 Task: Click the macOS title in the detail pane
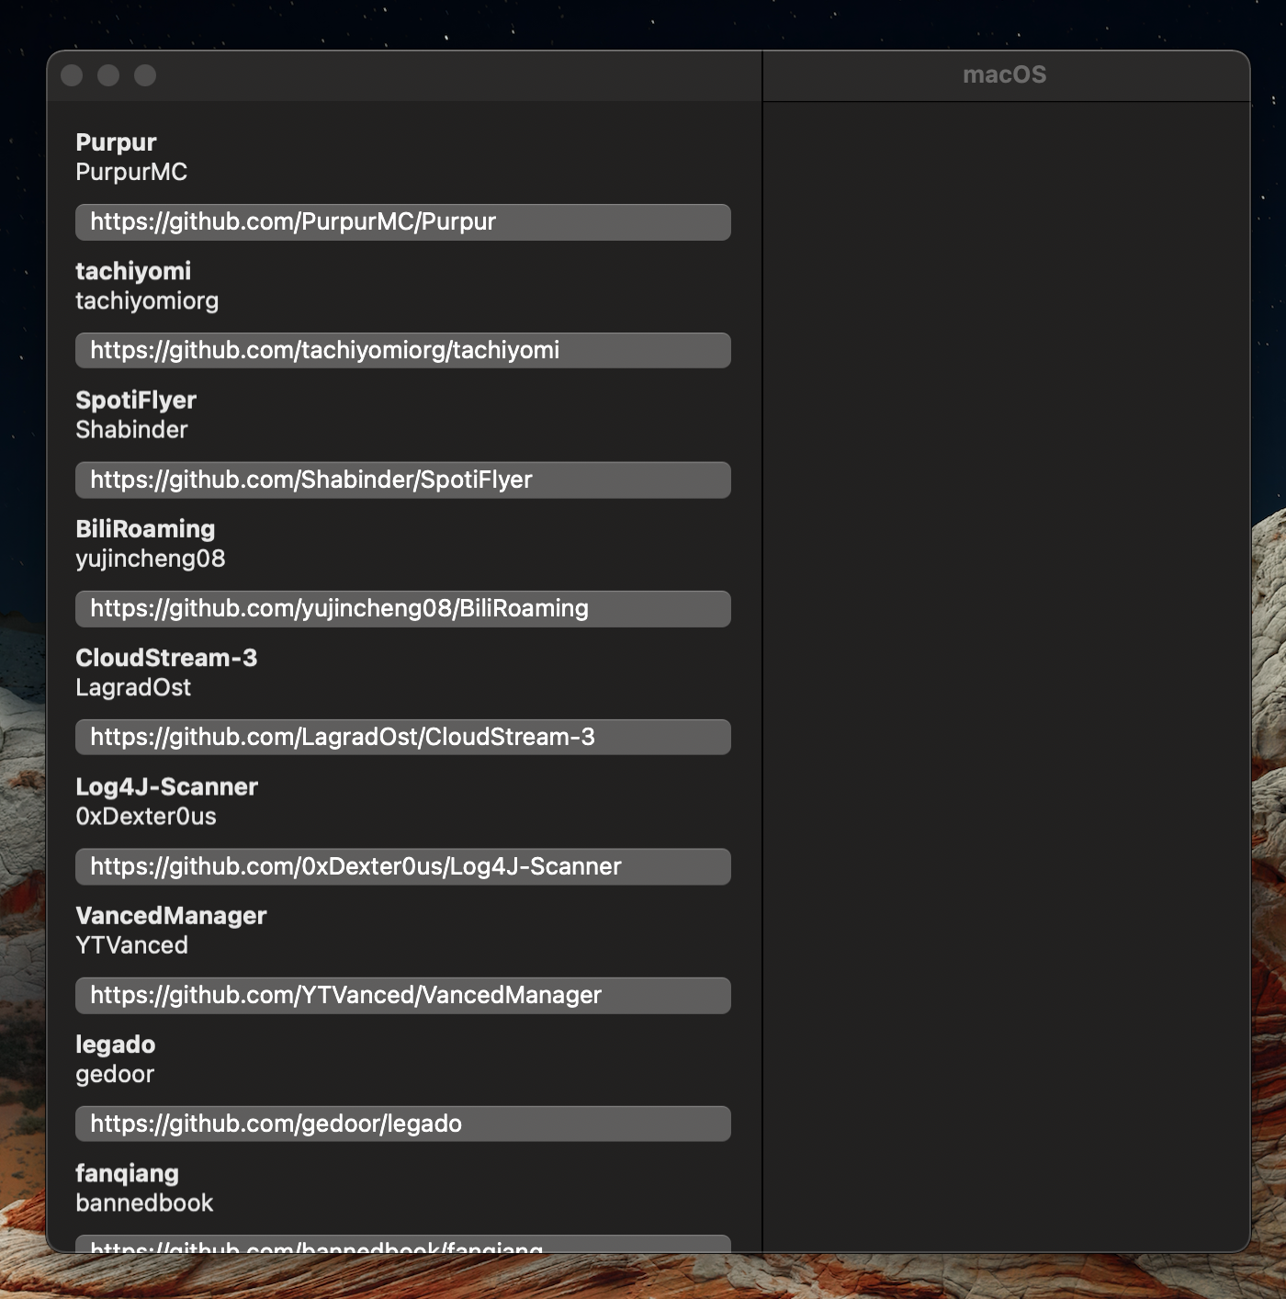click(1005, 75)
